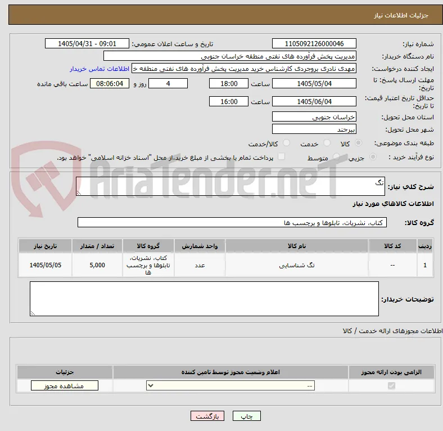Screen dimensions: 443x431
Task: Click the remaining time field 08:06:04
Action: (110, 83)
